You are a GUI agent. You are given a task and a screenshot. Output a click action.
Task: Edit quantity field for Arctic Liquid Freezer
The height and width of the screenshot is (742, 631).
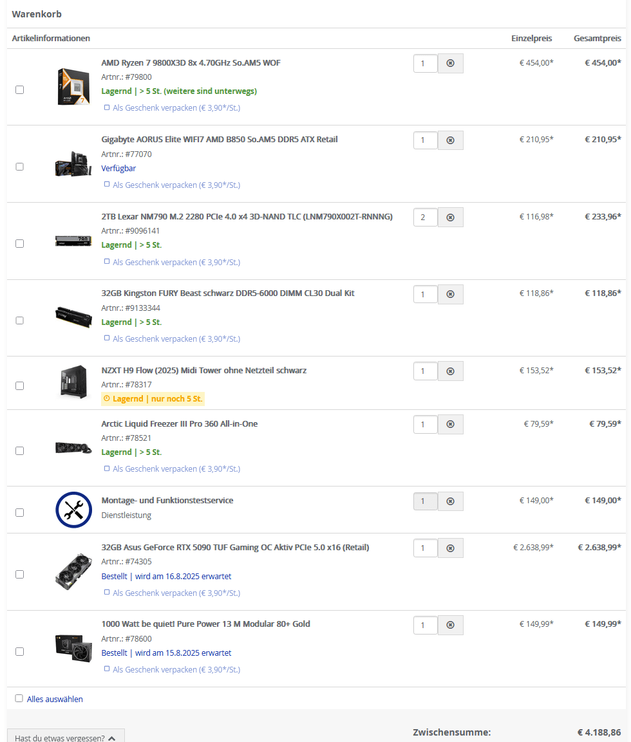(425, 425)
